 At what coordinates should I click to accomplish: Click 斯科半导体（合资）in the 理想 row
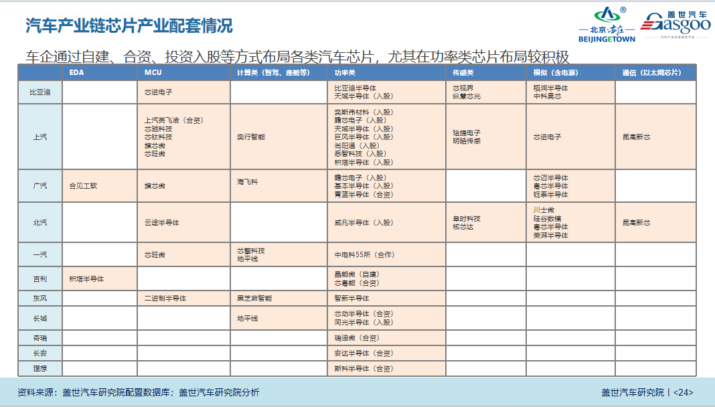[x=364, y=368]
